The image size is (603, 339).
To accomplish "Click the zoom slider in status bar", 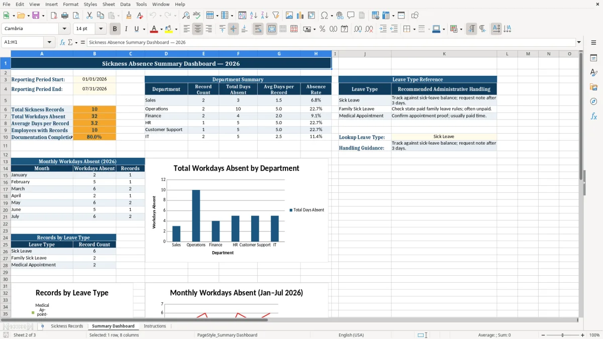I will click(562, 335).
